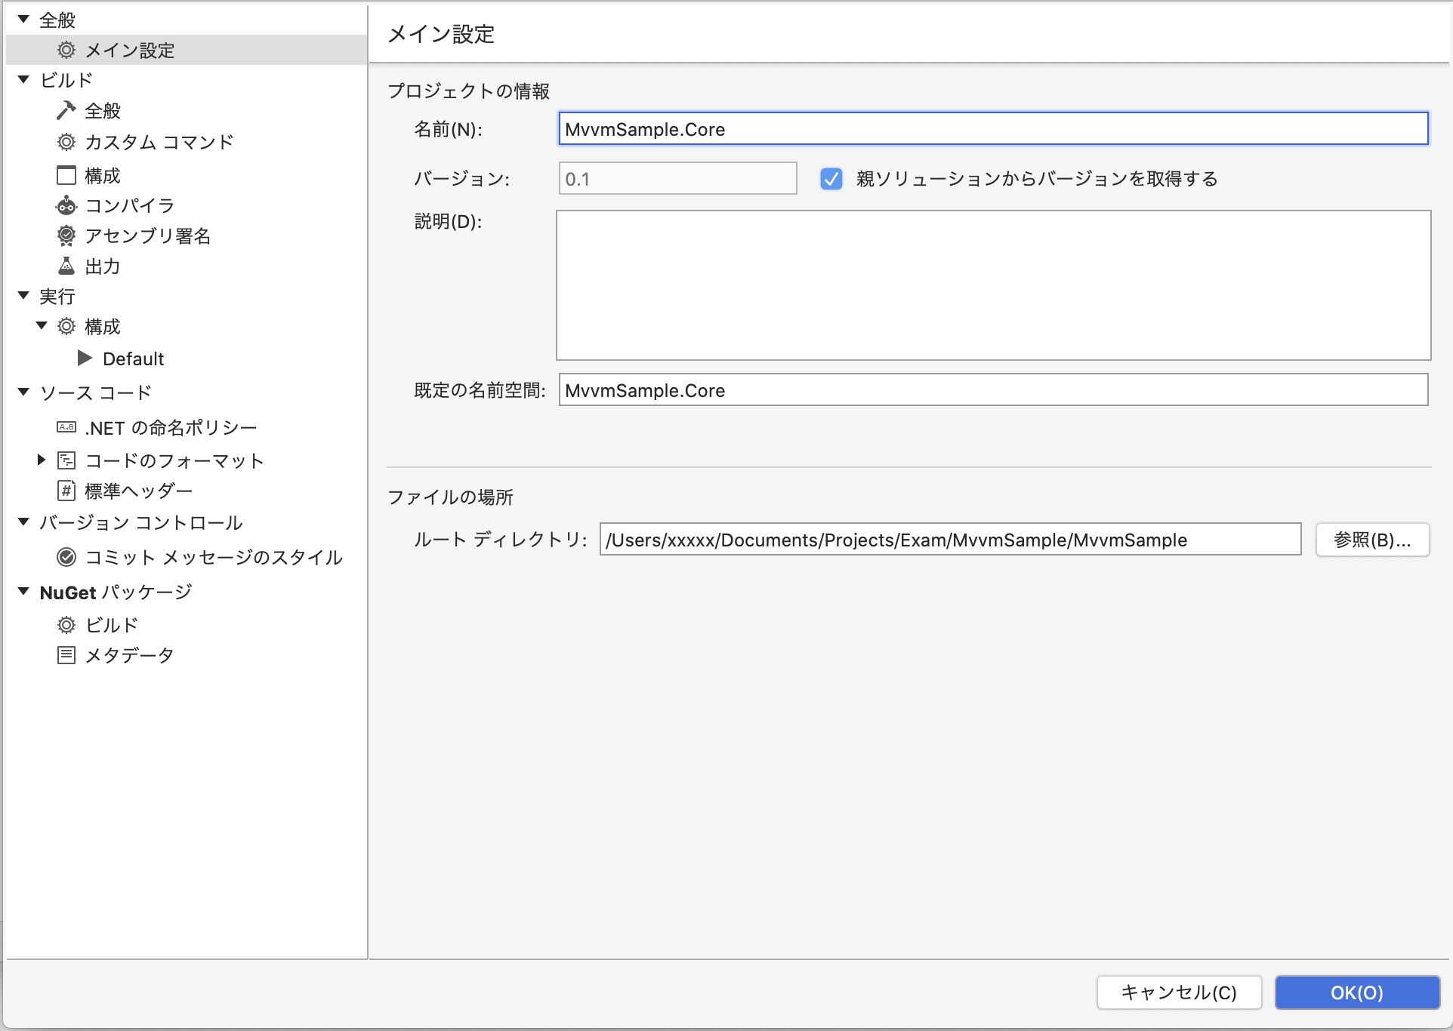1453x1031 pixels.
Task: Click the hash icon for 標準ヘッダー
Action: (x=66, y=491)
